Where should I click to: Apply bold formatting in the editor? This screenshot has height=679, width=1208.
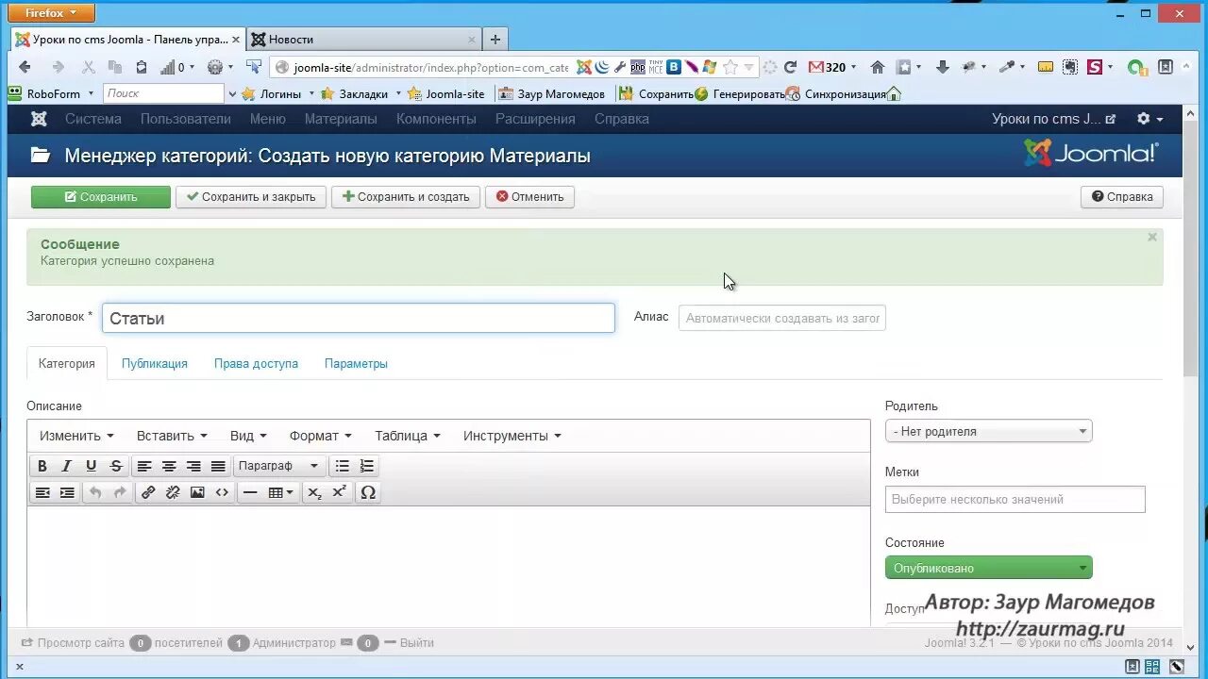pos(42,466)
